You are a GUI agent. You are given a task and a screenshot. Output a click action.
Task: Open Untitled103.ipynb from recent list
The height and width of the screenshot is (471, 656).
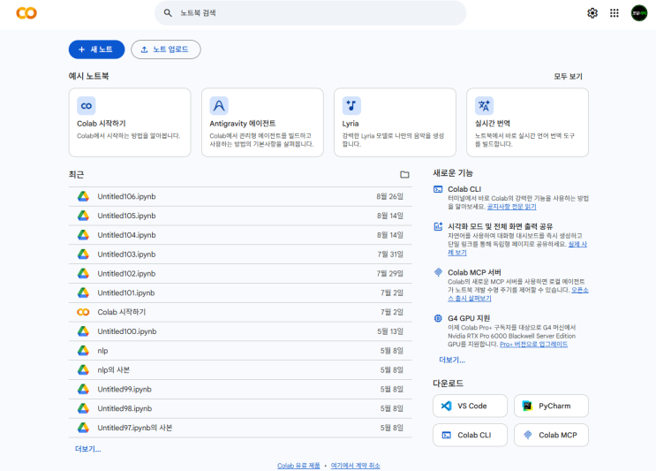pyautogui.click(x=240, y=254)
